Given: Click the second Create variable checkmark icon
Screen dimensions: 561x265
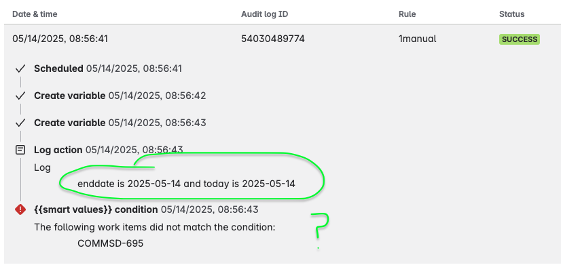Looking at the screenshot, I should [20, 123].
